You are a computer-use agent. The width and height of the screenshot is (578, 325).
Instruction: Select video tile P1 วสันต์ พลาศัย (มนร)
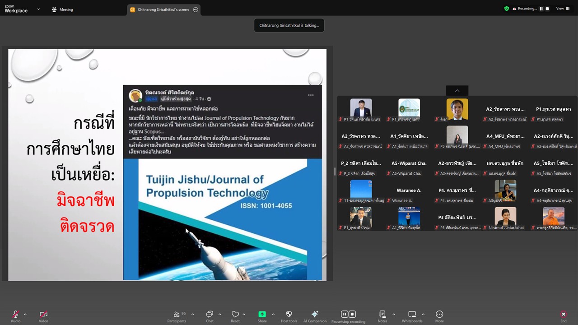(361, 110)
